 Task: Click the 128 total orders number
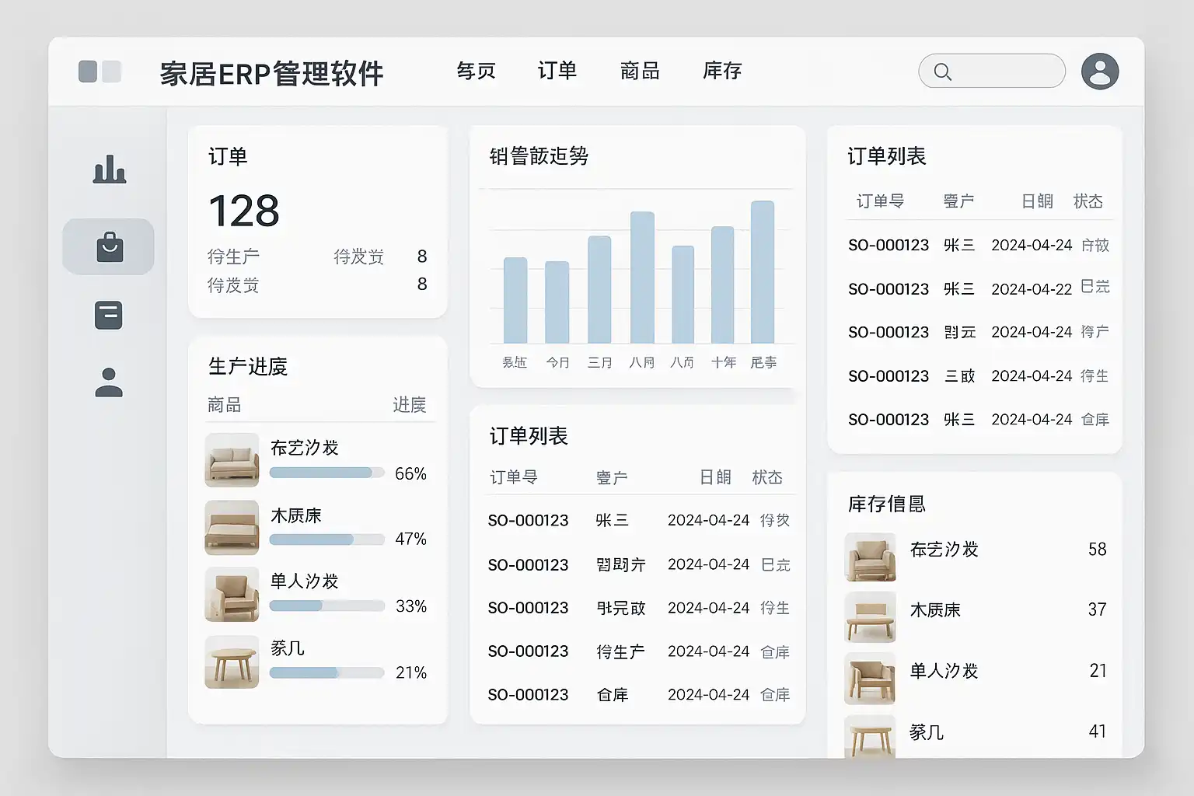pyautogui.click(x=244, y=211)
